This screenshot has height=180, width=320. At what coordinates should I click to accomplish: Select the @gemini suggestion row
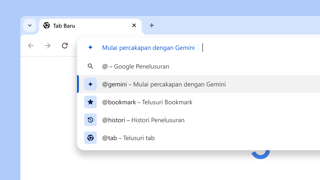[199, 84]
